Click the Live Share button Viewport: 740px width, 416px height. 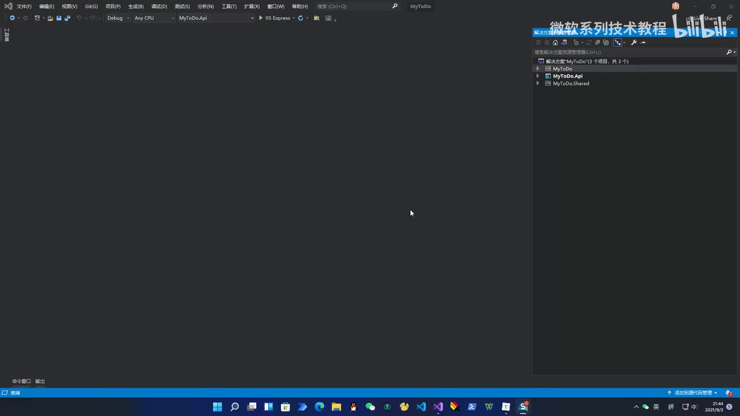tap(702, 18)
